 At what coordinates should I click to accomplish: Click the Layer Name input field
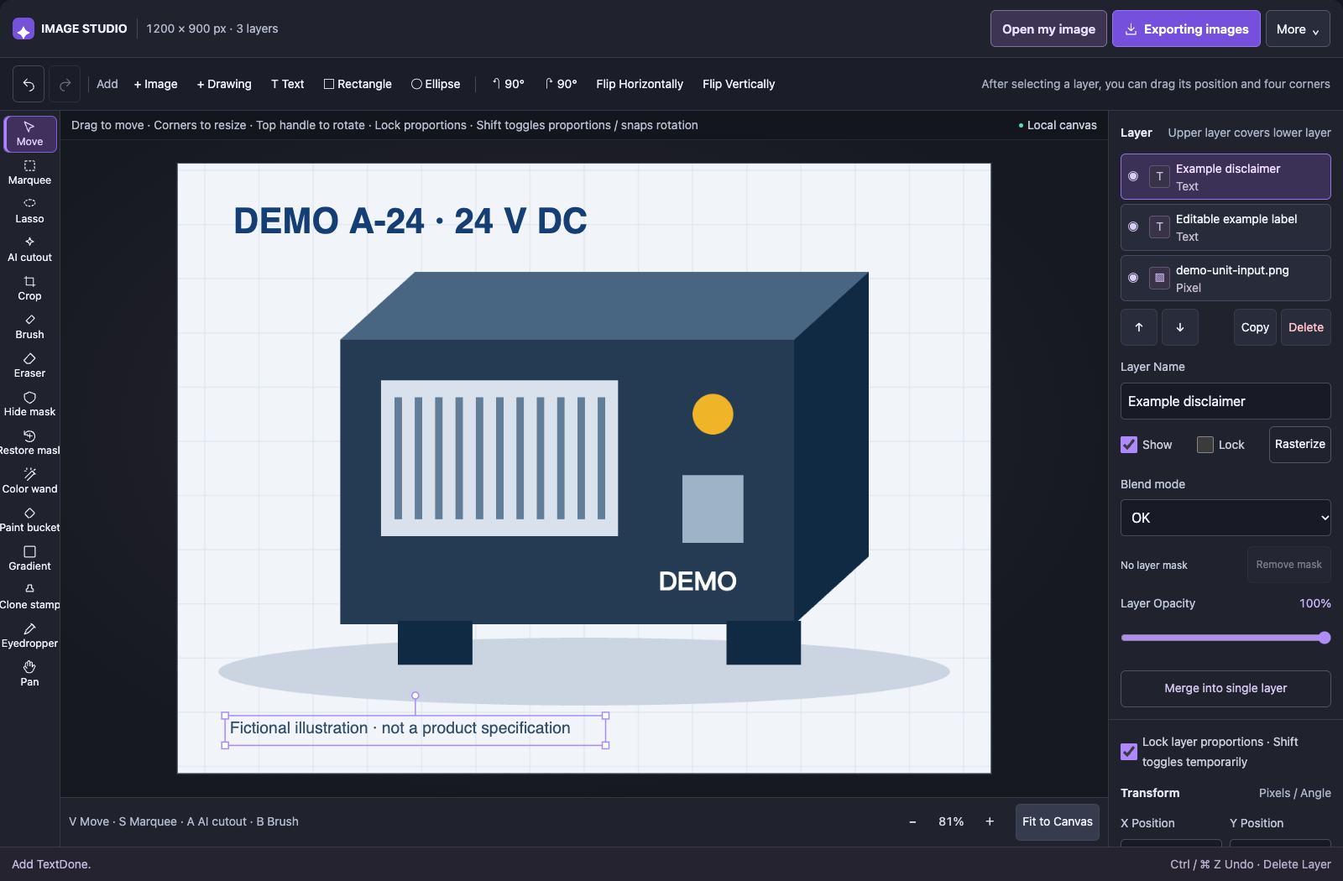(1225, 401)
